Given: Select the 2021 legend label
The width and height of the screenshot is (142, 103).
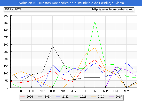Looking at the screenshot, I should (83, 97).
